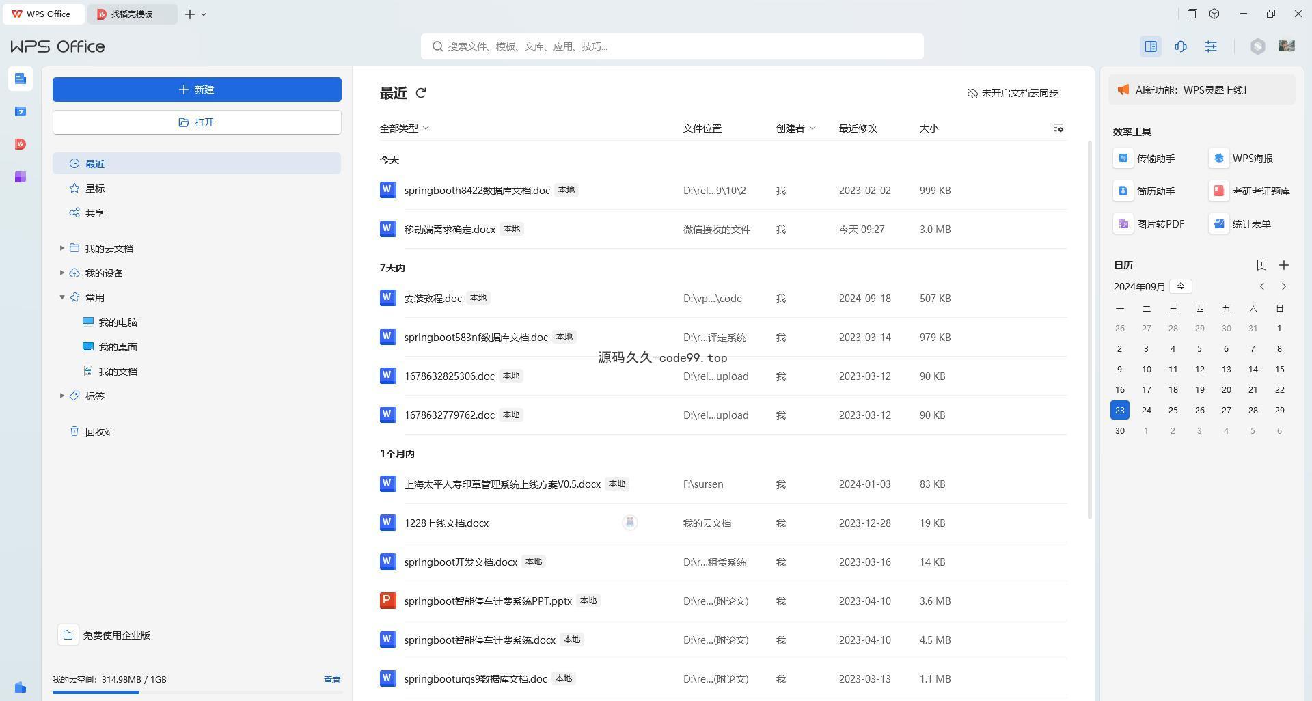Select calendar date 23

coord(1120,410)
